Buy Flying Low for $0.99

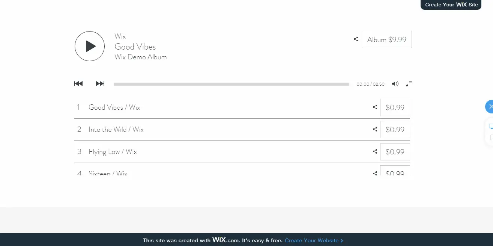click(x=395, y=152)
